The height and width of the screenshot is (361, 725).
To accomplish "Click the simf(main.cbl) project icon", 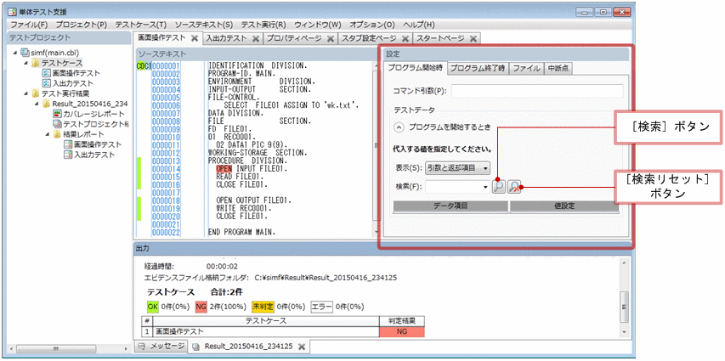I will (x=25, y=53).
